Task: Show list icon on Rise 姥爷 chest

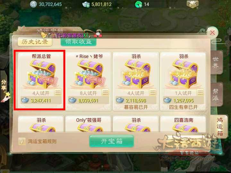Action: [x=105, y=92]
